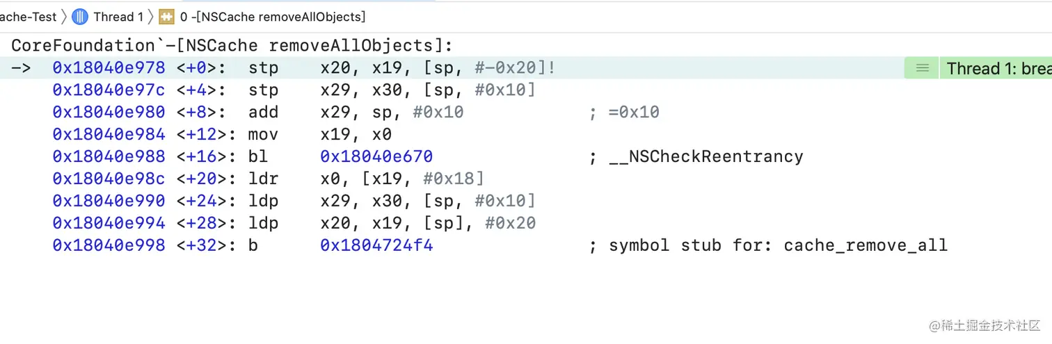Click the "add" instruction at offset +8
This screenshot has width=1052, height=344.
coord(263,113)
